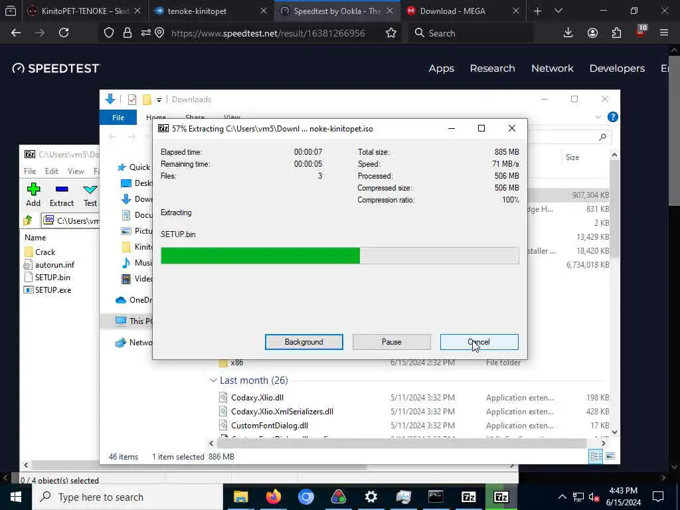The image size is (680, 510).
Task: Click the Name column header in 7-Zip
Action: [x=35, y=237]
